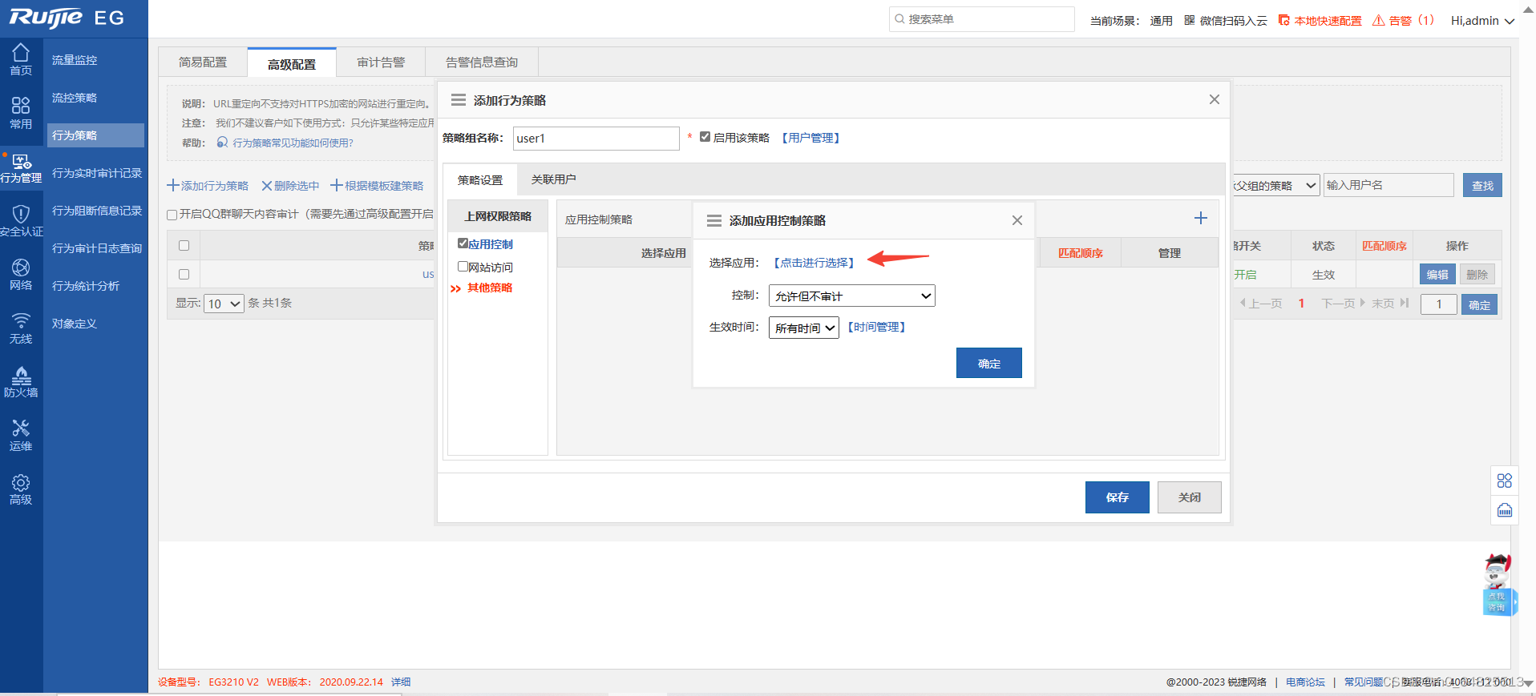Switch to the 高级配置 tab
1536x696 pixels.
click(292, 63)
